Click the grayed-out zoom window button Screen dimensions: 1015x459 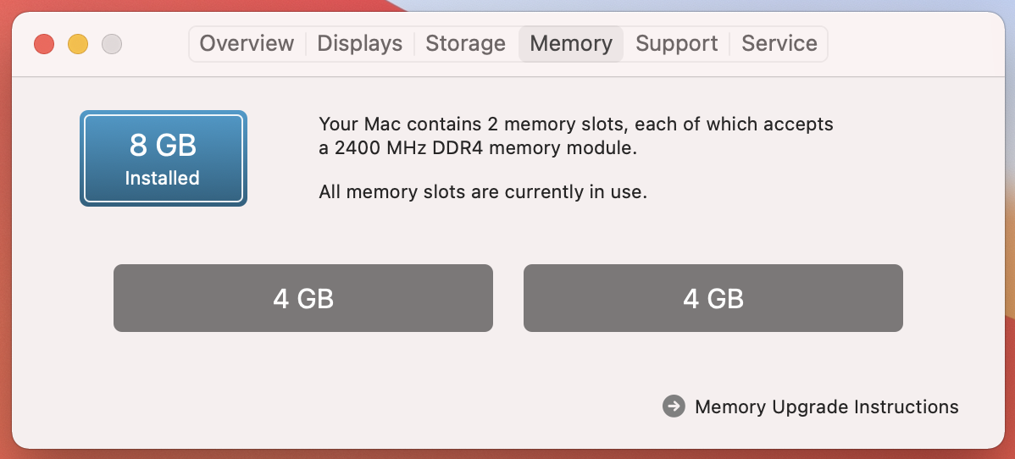point(112,44)
